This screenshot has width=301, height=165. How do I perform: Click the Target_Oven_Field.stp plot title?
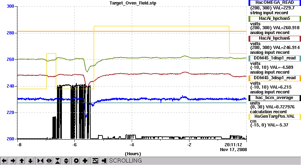[133, 3]
